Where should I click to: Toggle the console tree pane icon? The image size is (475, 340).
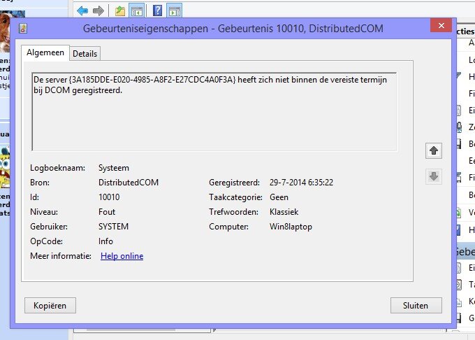(x=137, y=10)
